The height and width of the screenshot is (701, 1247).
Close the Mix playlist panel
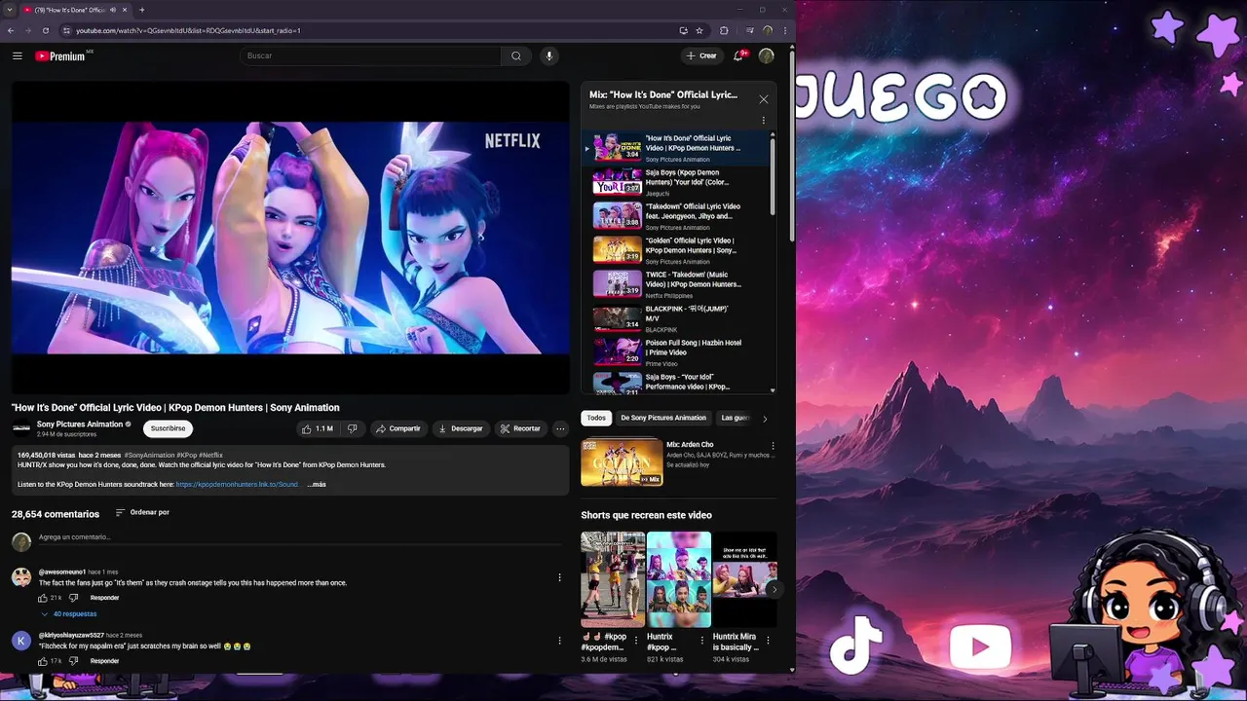[x=764, y=99]
